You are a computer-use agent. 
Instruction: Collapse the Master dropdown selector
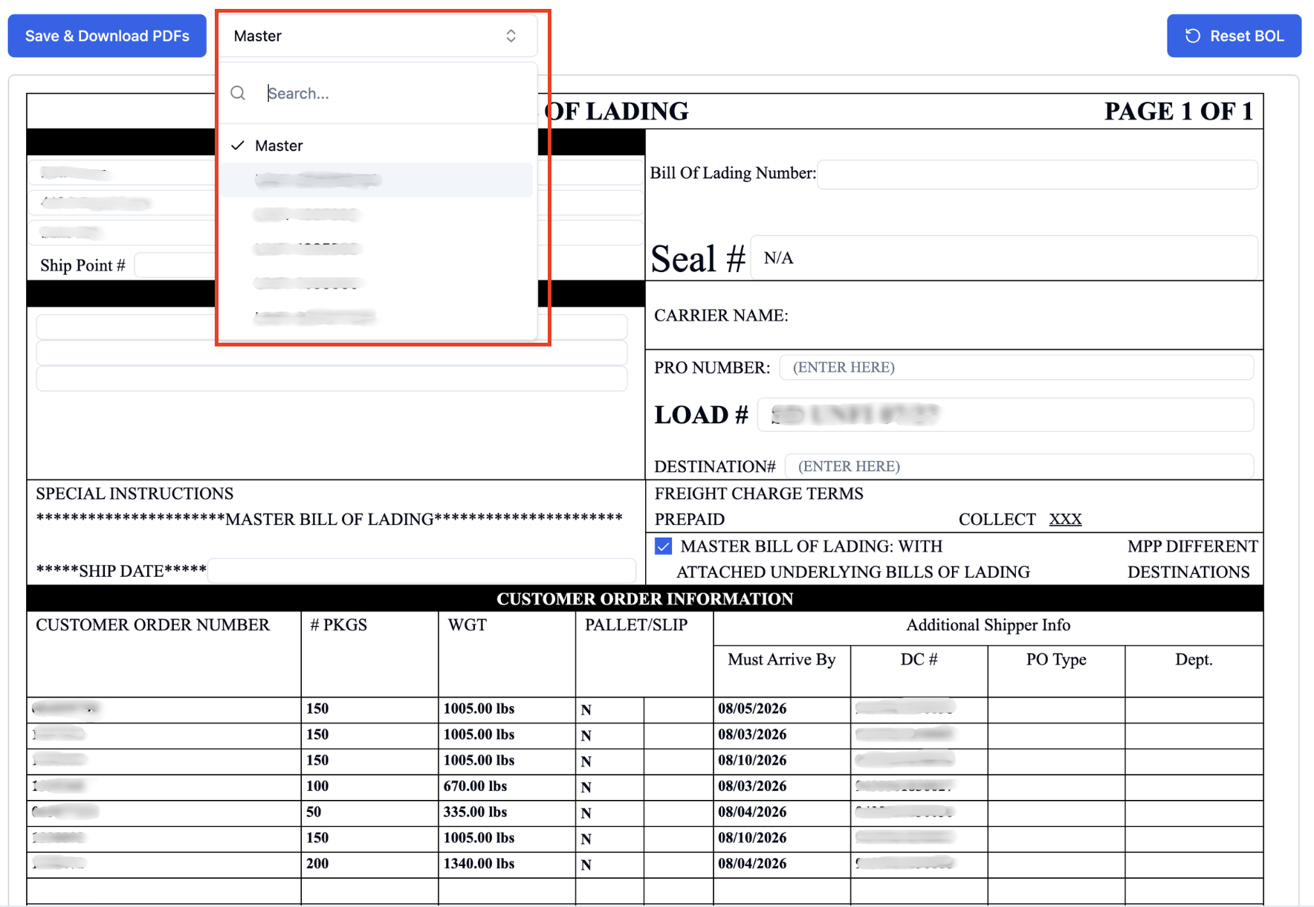point(377,36)
